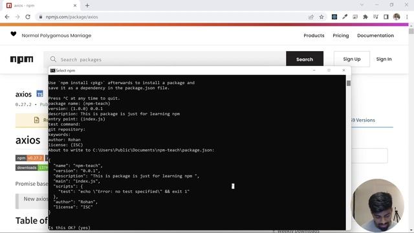Click the terminal window icon in title bar

pos(52,71)
